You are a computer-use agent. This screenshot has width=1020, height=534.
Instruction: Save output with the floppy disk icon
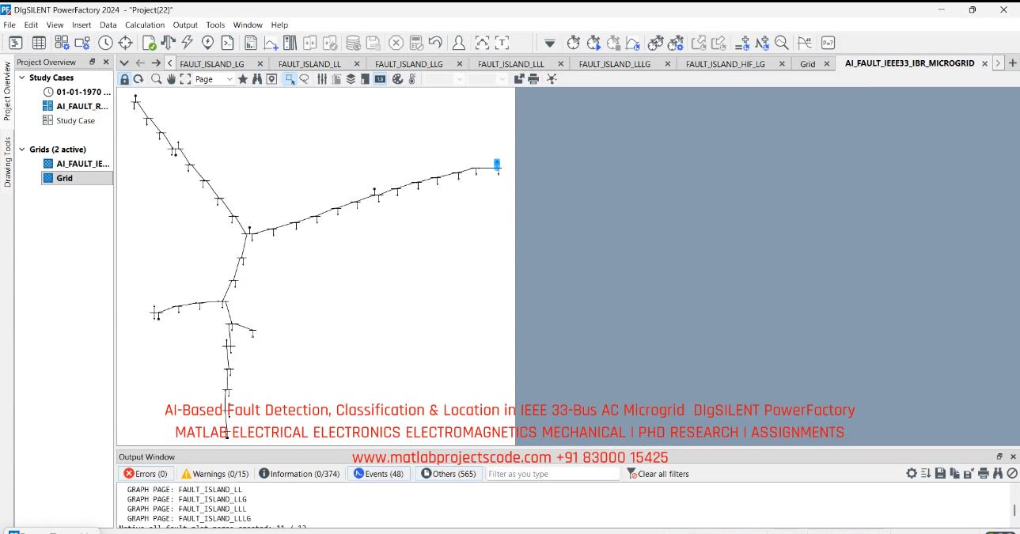(x=940, y=473)
